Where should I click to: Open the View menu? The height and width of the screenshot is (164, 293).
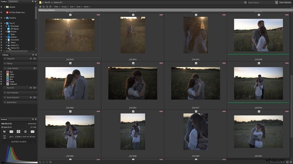click(x=79, y=7)
